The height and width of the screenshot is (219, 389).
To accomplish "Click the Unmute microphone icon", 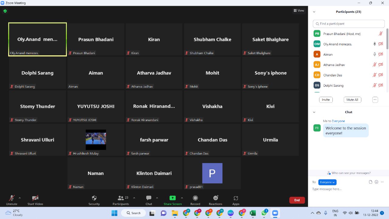I will [12, 198].
